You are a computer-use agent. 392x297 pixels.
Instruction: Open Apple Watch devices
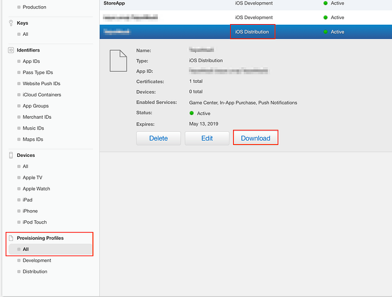coord(36,189)
